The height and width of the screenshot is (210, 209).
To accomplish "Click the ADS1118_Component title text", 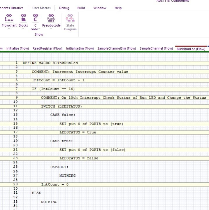I will point(173,1).
